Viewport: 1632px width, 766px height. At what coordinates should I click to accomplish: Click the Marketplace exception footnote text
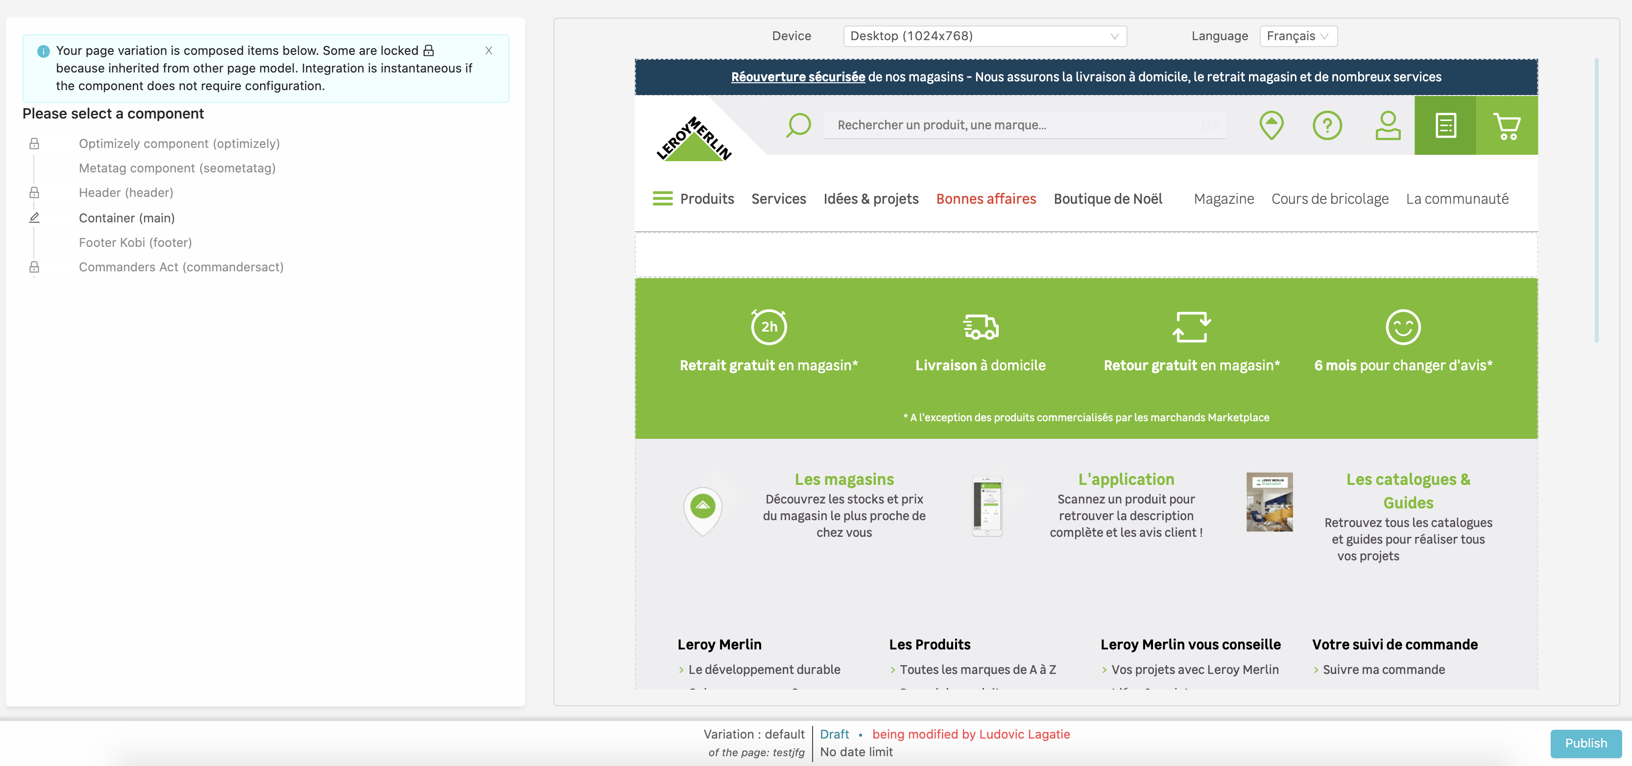click(x=1086, y=418)
